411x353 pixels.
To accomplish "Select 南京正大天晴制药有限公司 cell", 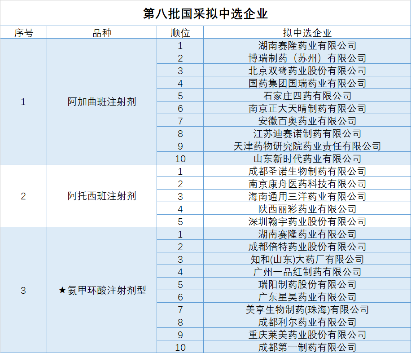I will pos(307,108).
